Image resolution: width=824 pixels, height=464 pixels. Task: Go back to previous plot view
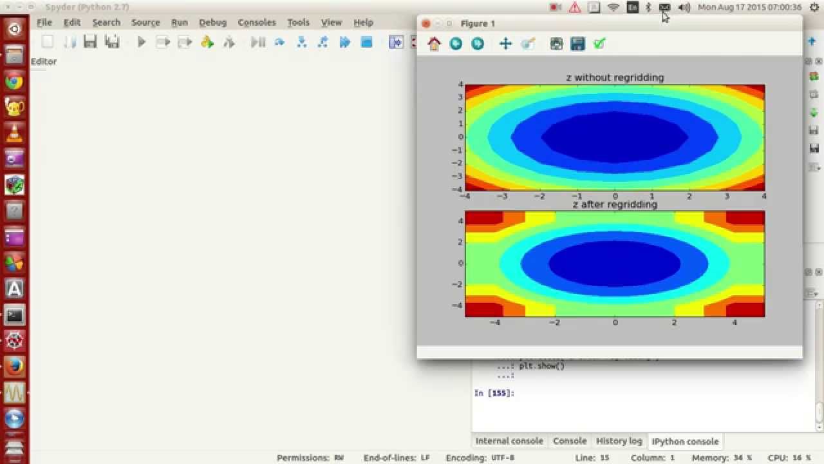pos(456,44)
